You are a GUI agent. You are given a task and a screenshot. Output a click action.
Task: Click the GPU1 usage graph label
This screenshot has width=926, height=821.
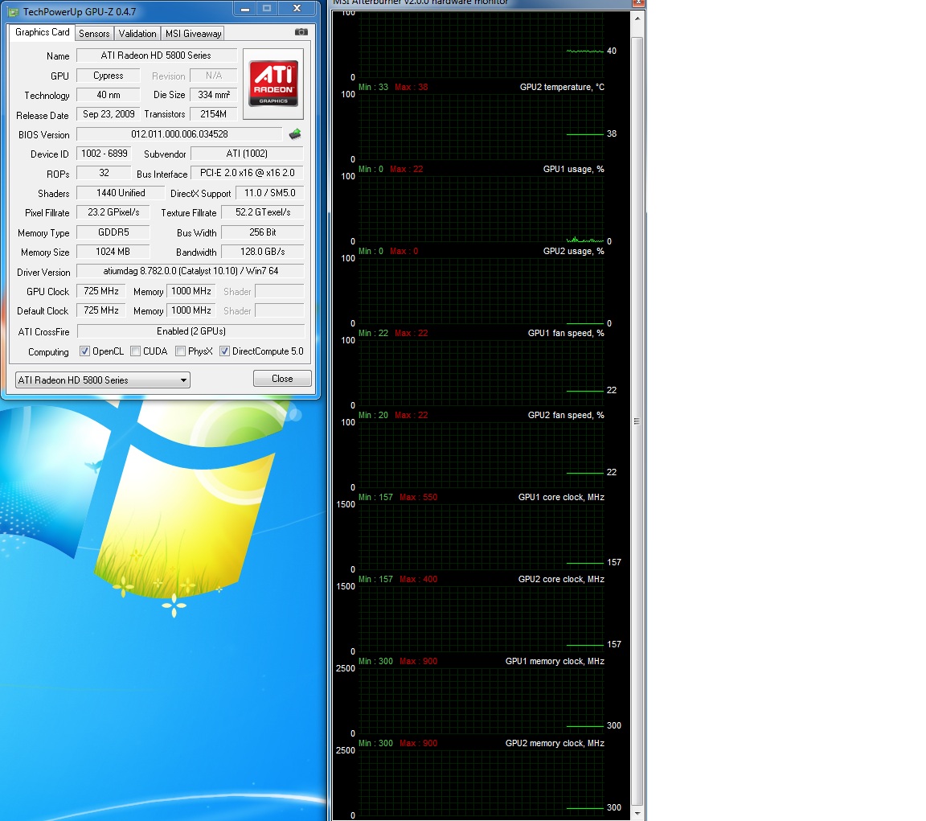(573, 169)
